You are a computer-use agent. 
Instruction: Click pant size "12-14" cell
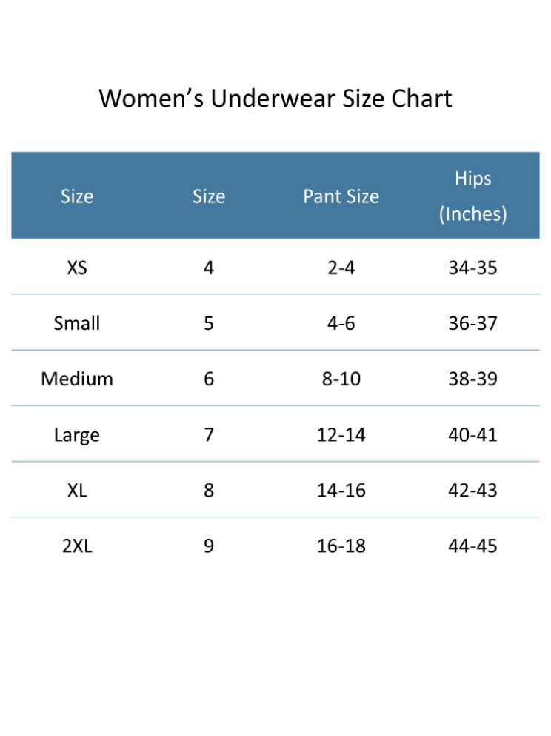coord(341,434)
